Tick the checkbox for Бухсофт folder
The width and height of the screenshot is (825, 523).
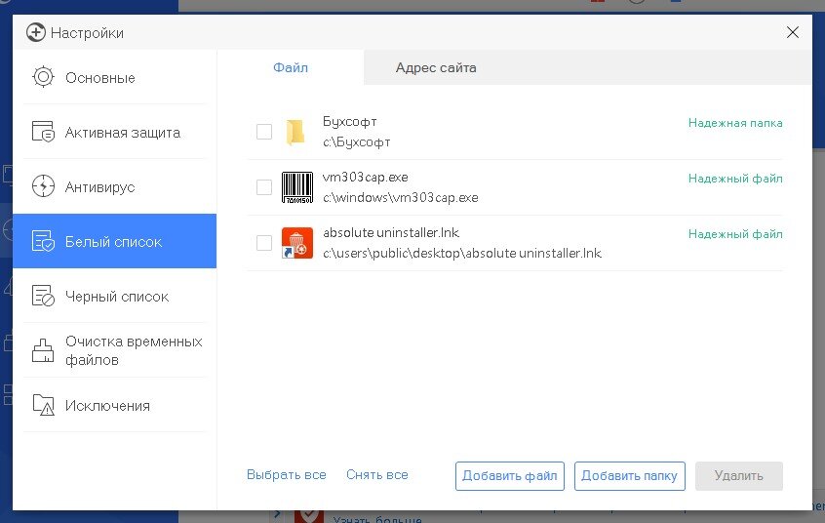264,132
